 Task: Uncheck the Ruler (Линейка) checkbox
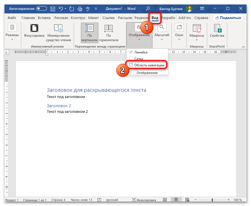point(131,52)
